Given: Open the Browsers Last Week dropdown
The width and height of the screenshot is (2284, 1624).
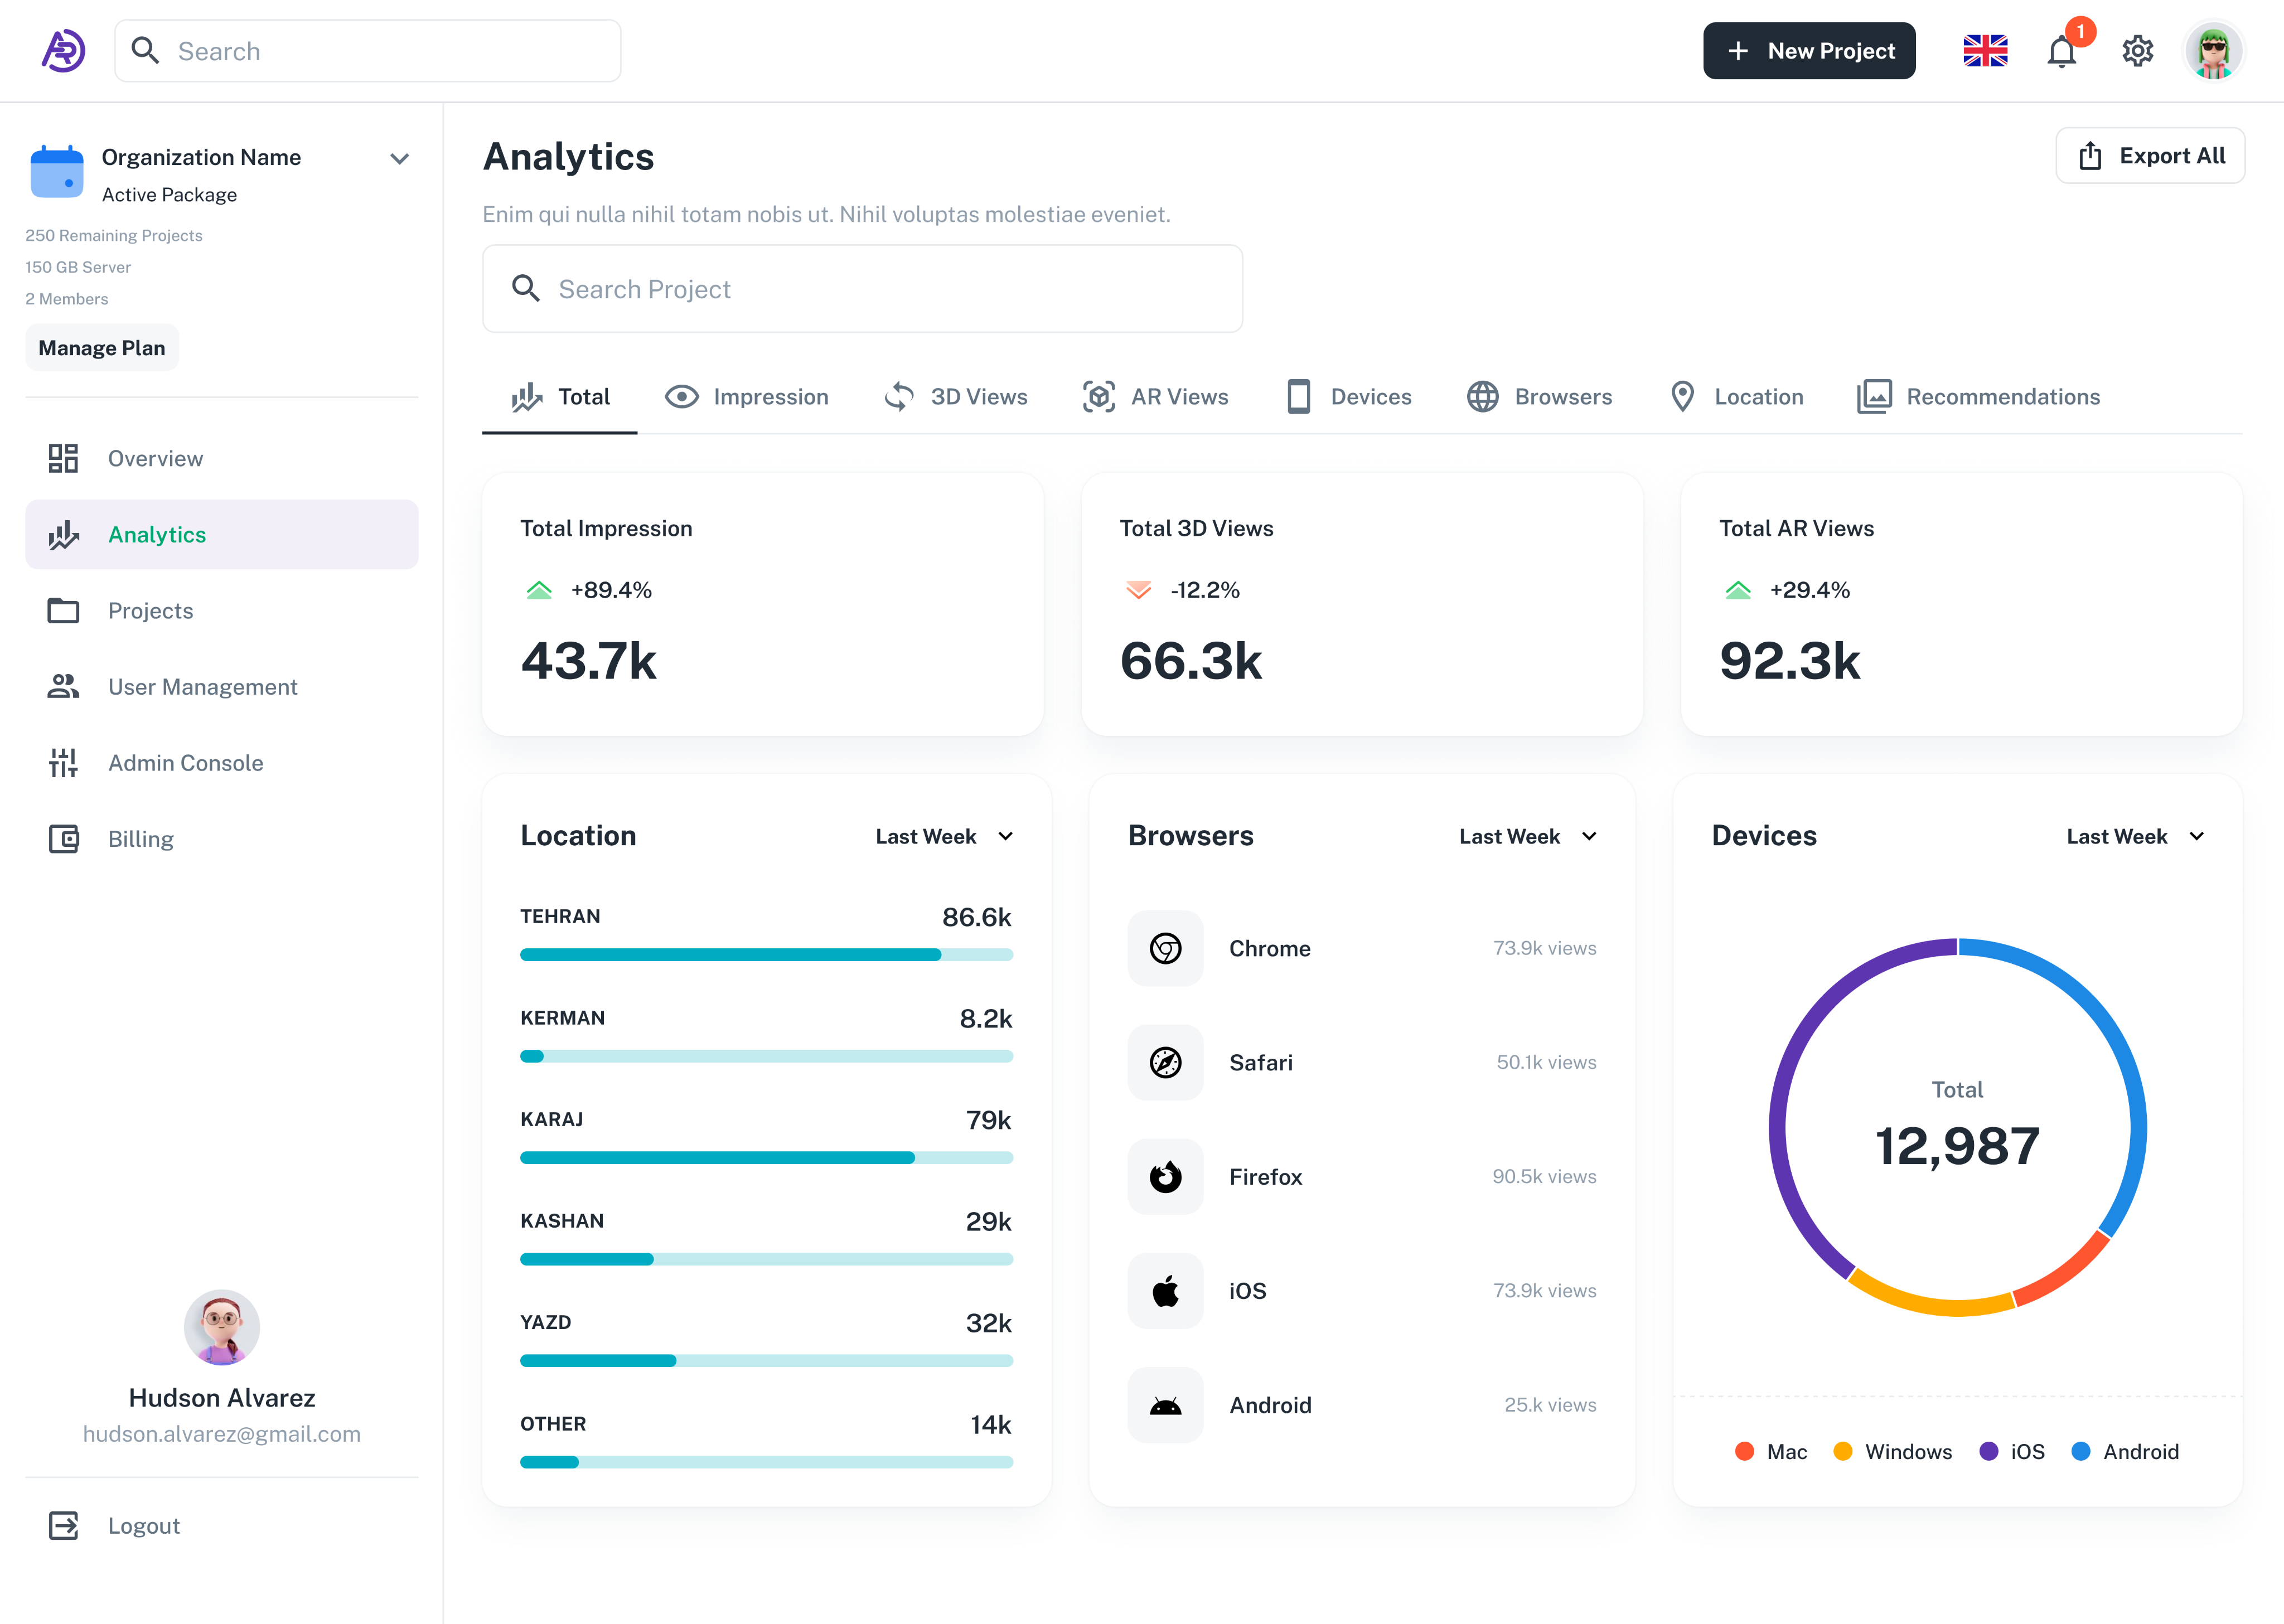Looking at the screenshot, I should click(x=1527, y=836).
